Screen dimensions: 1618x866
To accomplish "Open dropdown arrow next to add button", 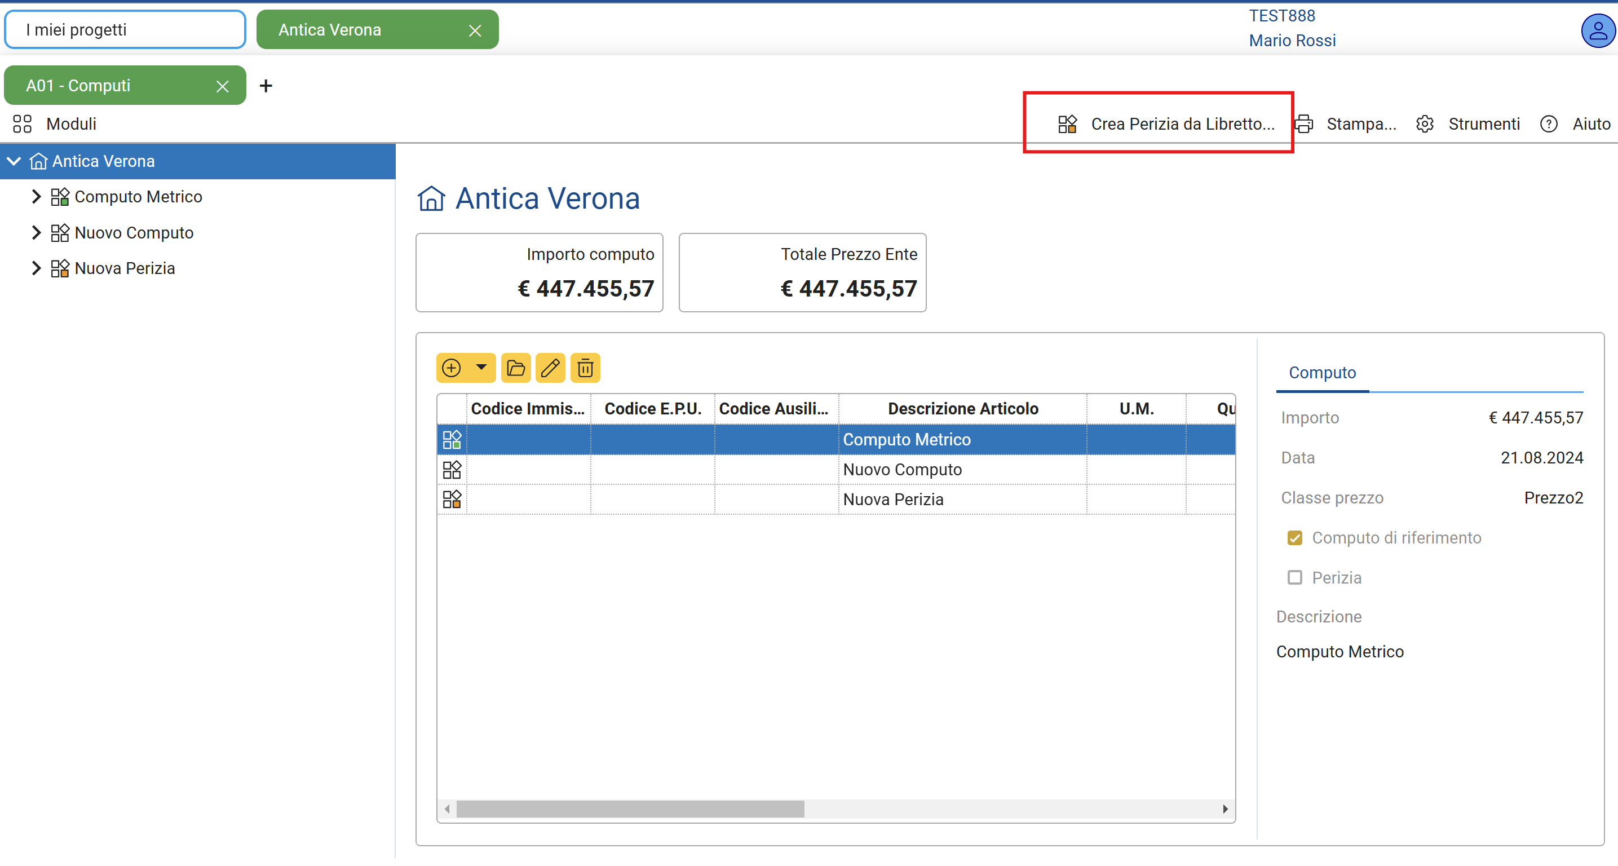I will [482, 368].
